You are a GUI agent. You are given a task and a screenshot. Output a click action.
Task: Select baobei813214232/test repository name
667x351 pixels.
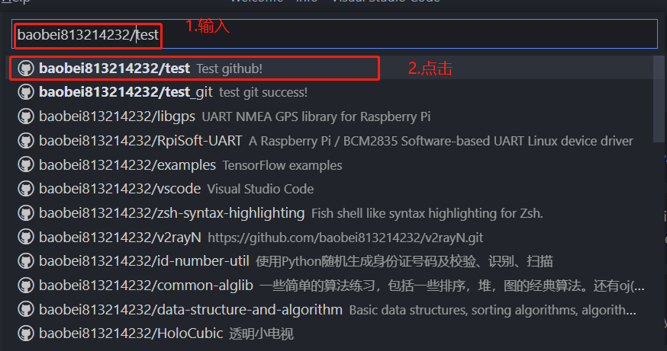coord(114,69)
